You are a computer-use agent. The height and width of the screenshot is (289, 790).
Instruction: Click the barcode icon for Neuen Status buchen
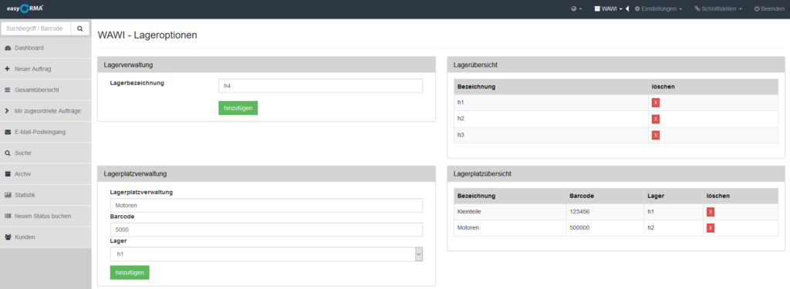click(8, 216)
